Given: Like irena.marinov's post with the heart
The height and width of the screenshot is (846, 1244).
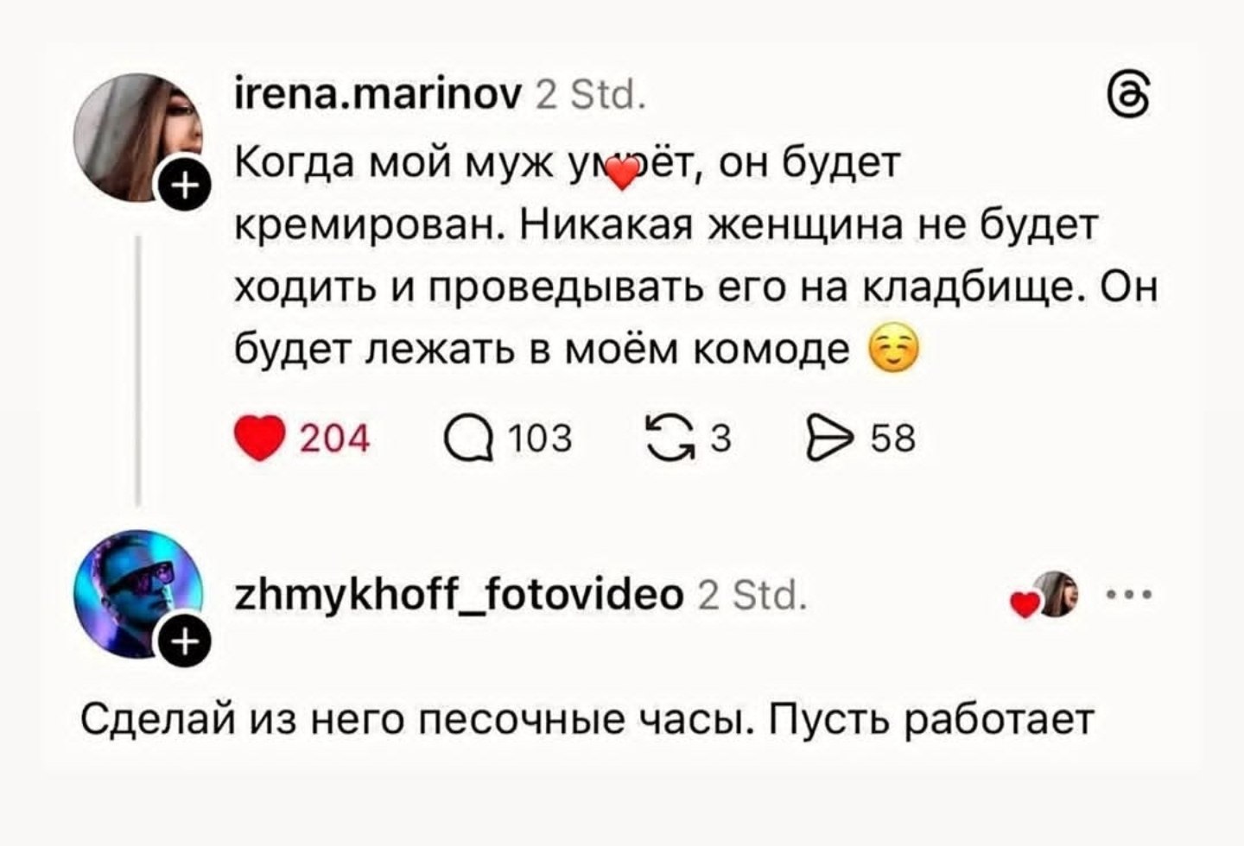Looking at the screenshot, I should (260, 439).
